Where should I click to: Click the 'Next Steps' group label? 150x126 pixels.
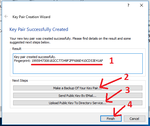pyautogui.click(x=20, y=80)
